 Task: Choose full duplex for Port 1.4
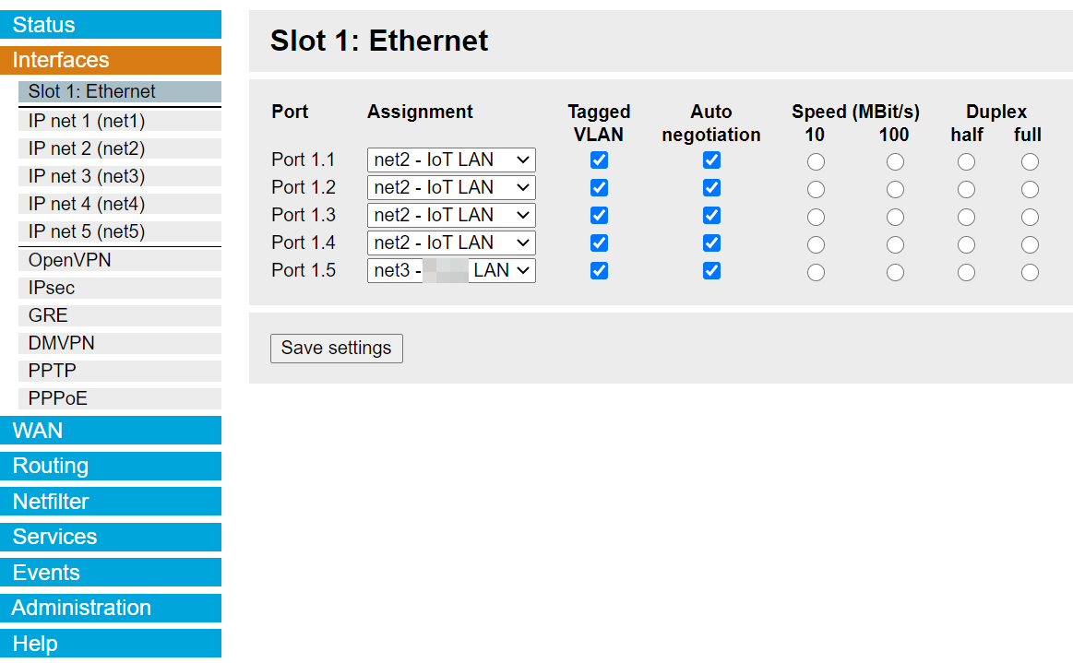tap(1029, 244)
